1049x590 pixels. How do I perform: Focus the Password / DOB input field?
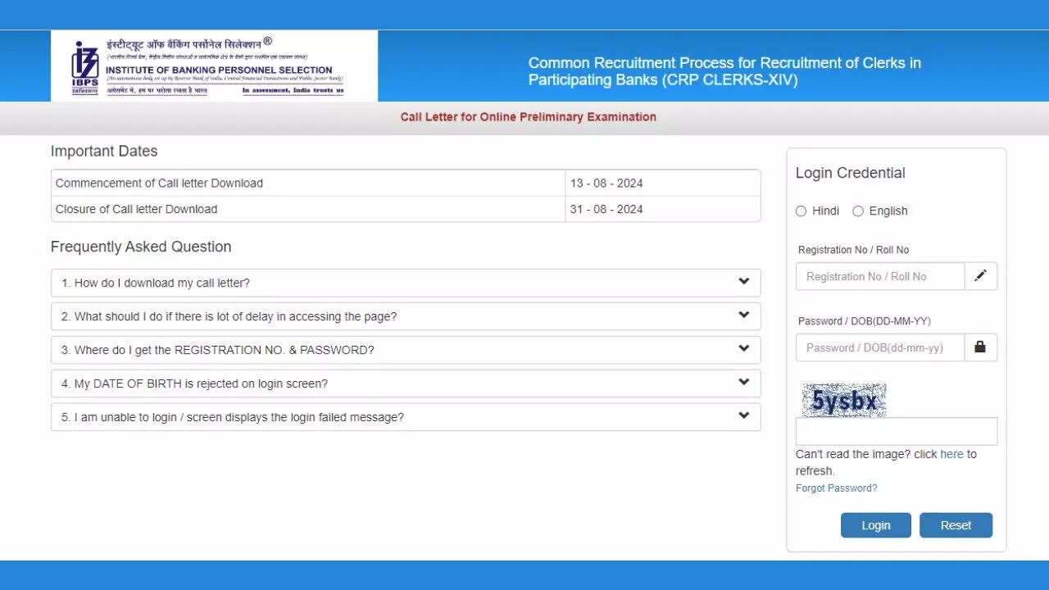point(879,347)
